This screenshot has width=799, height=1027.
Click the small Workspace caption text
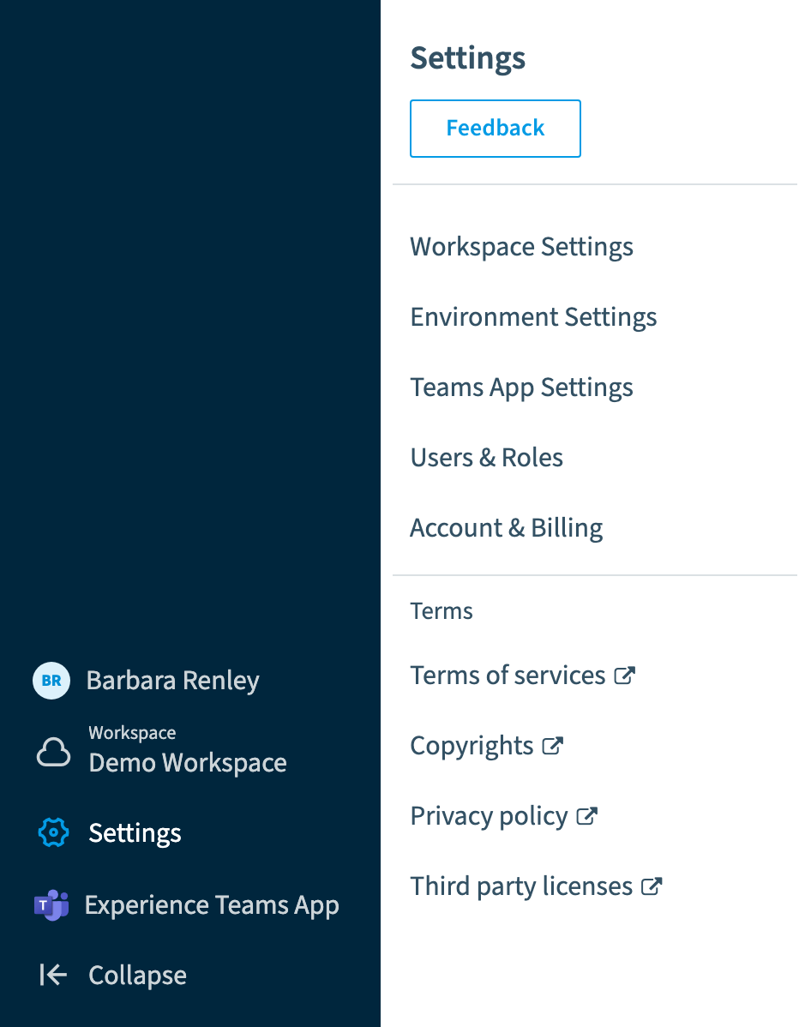132,732
